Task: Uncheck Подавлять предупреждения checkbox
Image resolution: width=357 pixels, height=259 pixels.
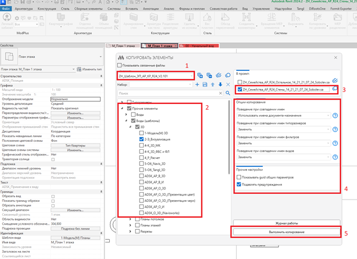Action: pyautogui.click(x=239, y=184)
